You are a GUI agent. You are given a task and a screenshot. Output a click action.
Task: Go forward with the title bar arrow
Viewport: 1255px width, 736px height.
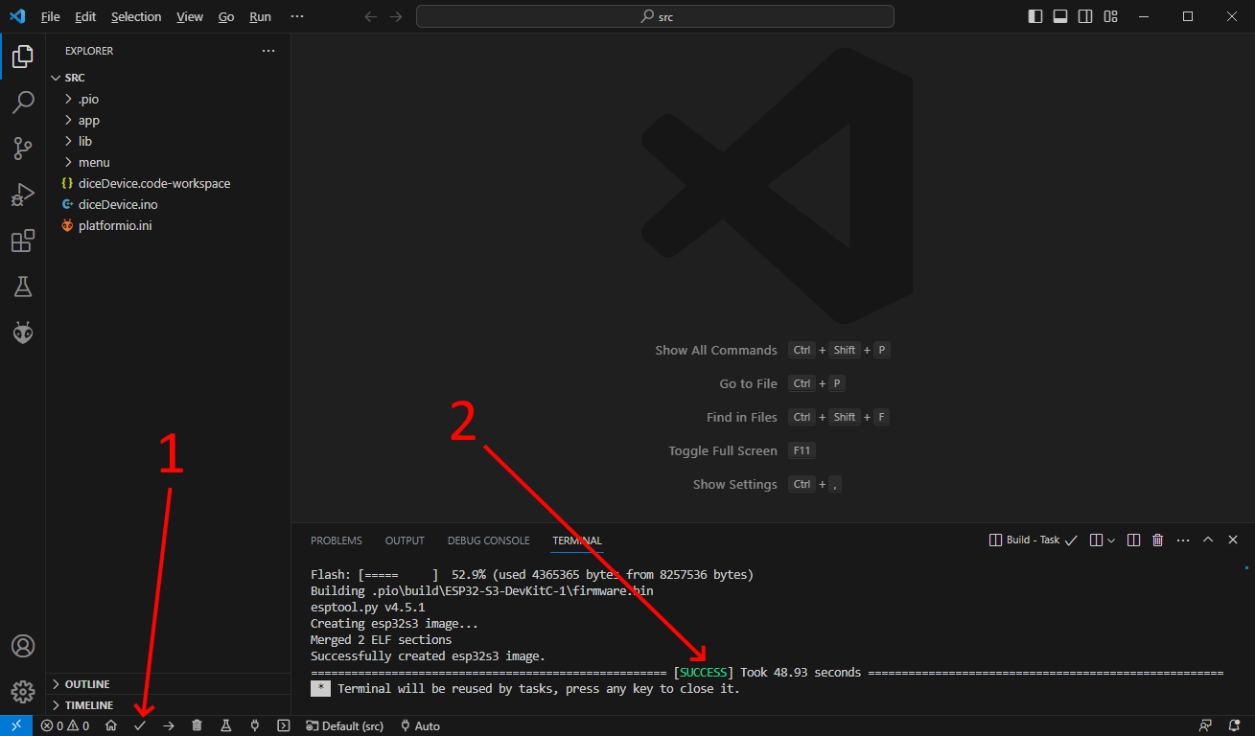coord(396,16)
